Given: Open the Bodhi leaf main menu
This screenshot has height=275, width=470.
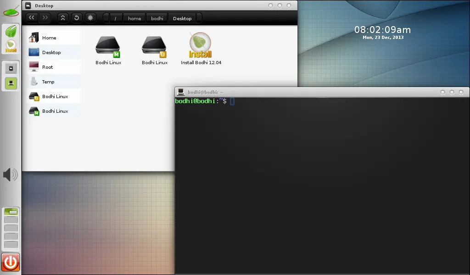Looking at the screenshot, I should (x=11, y=11).
